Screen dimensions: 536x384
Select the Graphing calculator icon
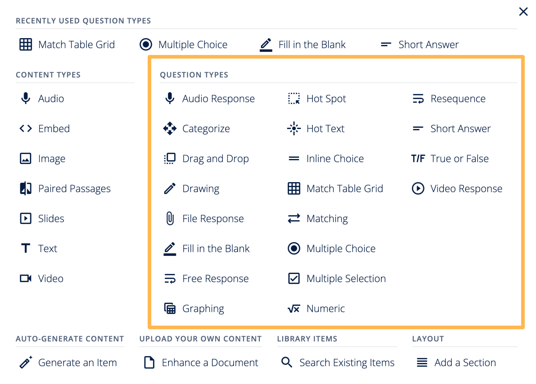170,308
